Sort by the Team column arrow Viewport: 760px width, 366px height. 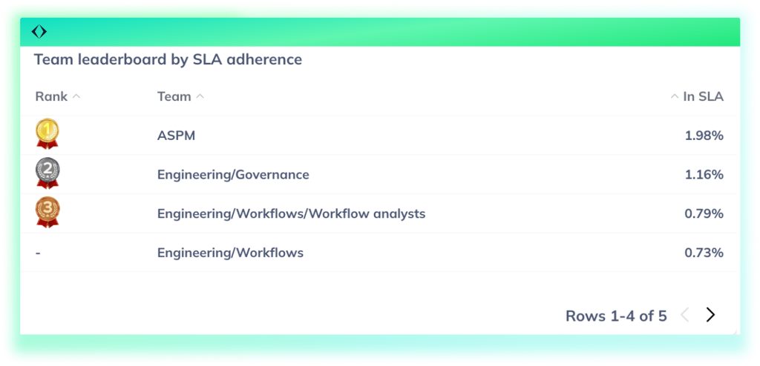tap(200, 97)
